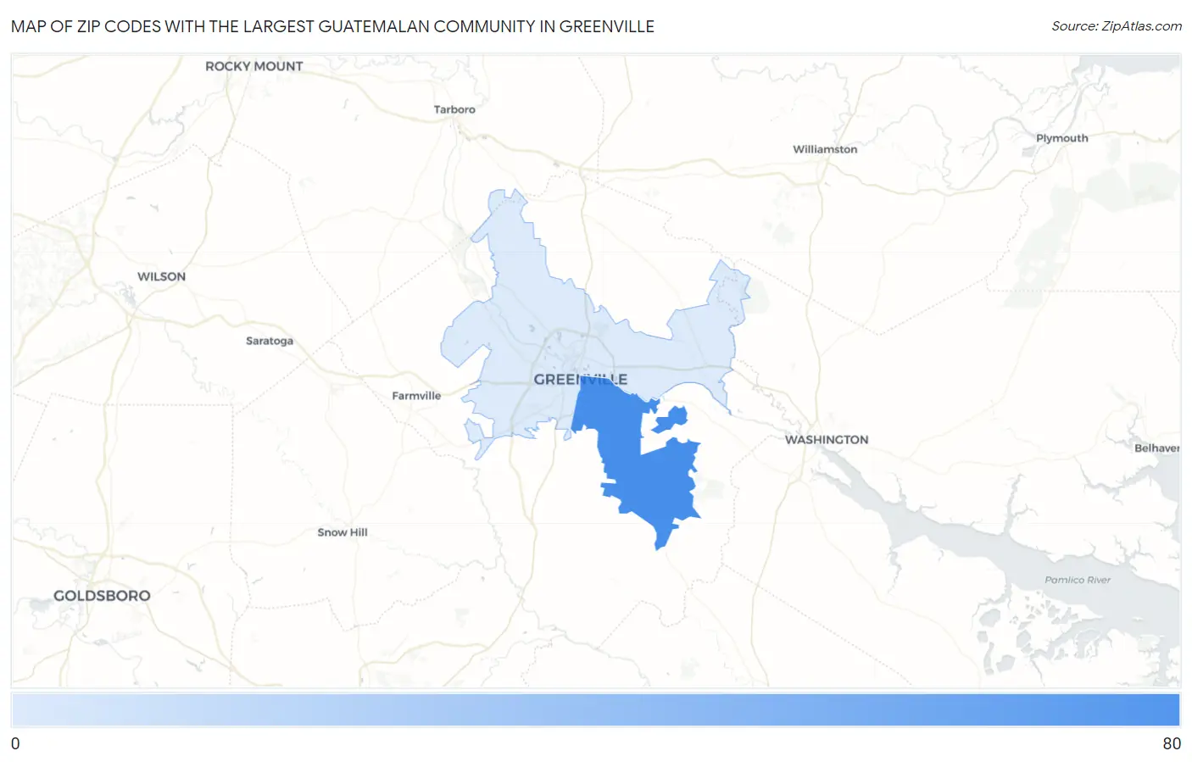The width and height of the screenshot is (1192, 762).
Task: Click the Snow Hill town label
Action: pos(343,532)
